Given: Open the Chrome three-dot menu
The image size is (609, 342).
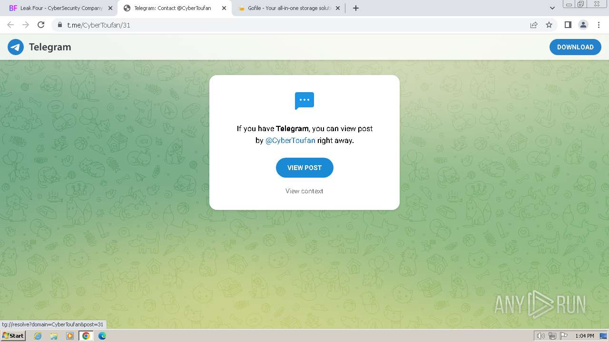Looking at the screenshot, I should [x=599, y=25].
